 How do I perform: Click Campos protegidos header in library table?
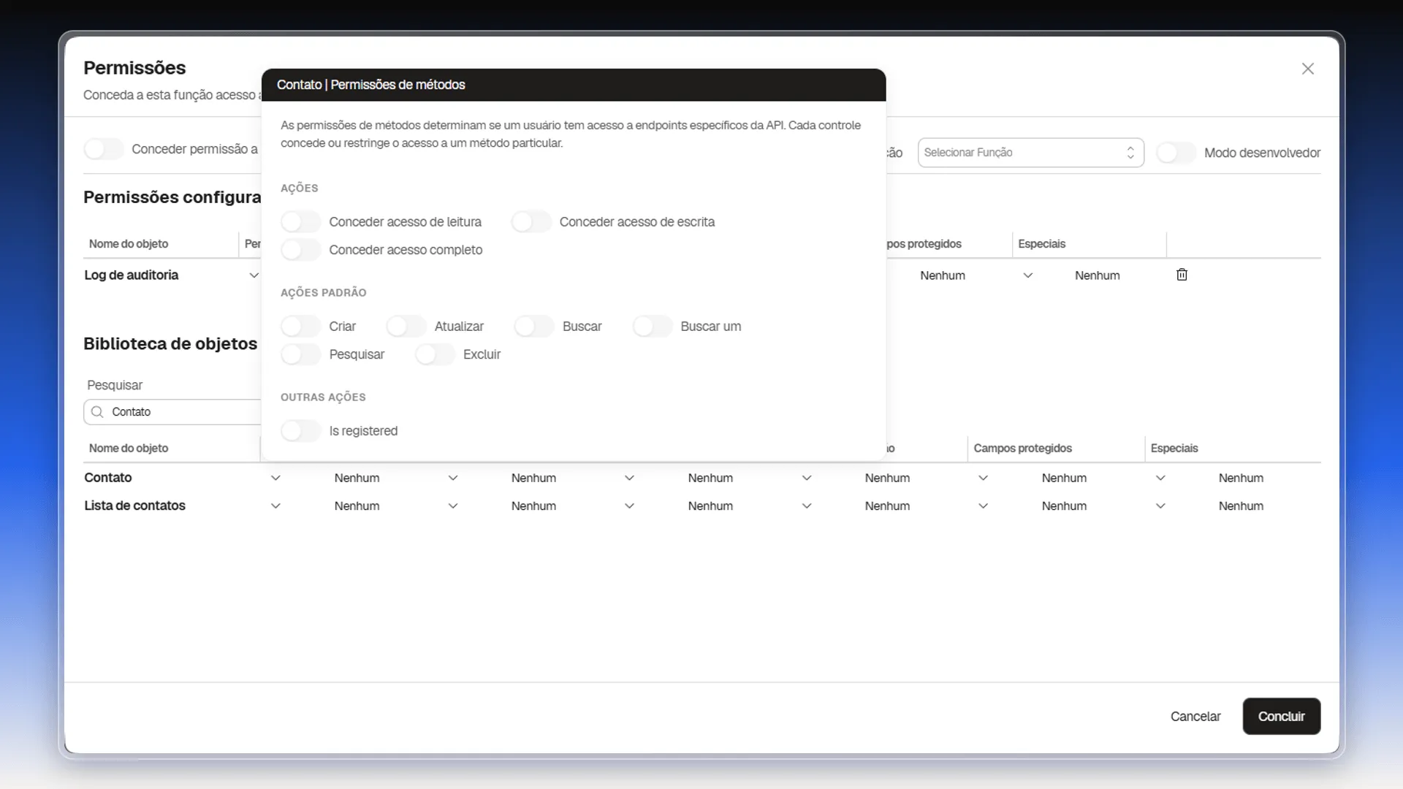click(1022, 448)
